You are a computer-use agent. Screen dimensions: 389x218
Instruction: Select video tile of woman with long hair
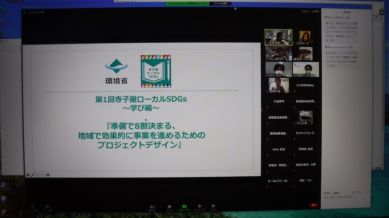(305, 38)
